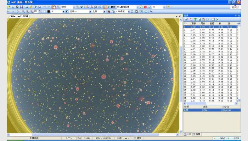
Task: Click the help question mark icon
Action: [x=169, y=7]
